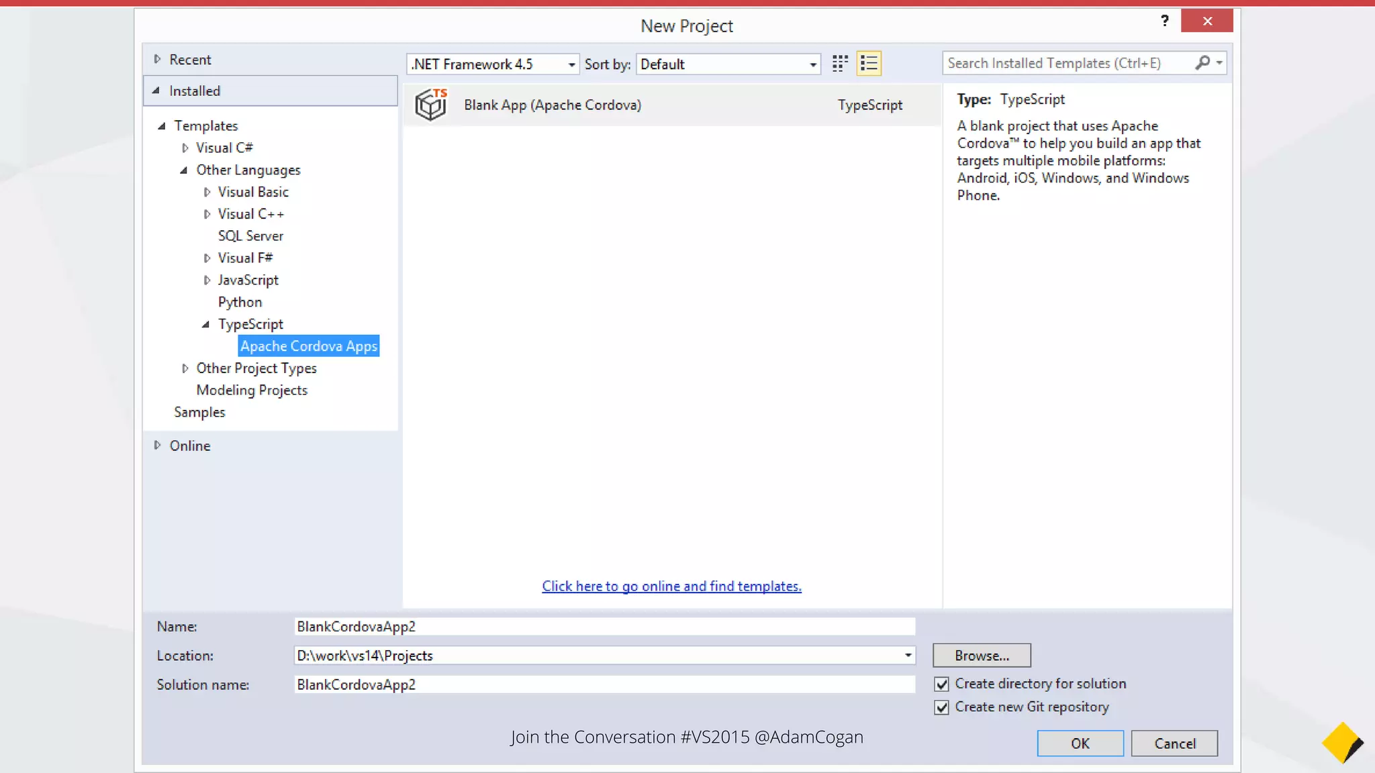Switch to medium icons list view
Image resolution: width=1375 pixels, height=773 pixels.
pyautogui.click(x=869, y=64)
